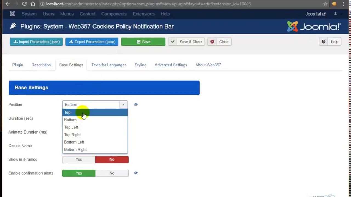Switch to the Description tab
Image resolution: width=351 pixels, height=197 pixels.
[41, 65]
